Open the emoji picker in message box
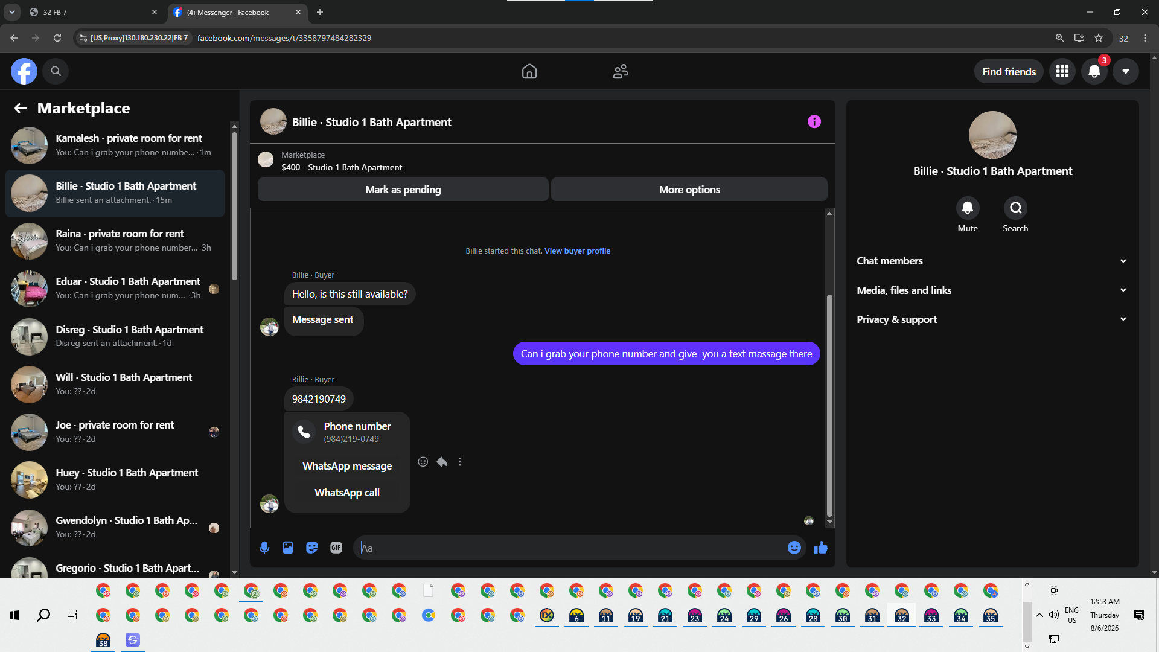Image resolution: width=1159 pixels, height=652 pixels. click(x=794, y=548)
